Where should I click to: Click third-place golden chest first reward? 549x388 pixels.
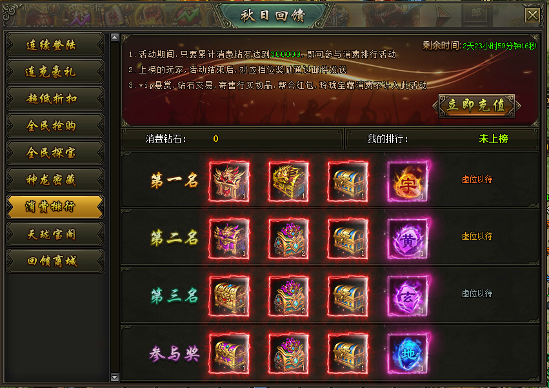pos(229,296)
